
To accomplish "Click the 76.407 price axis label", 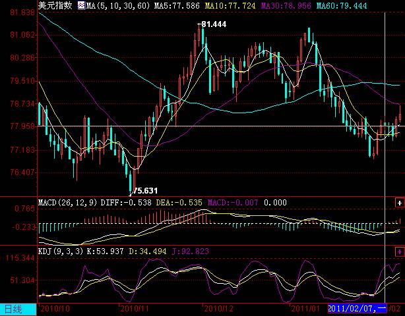I will (22, 172).
